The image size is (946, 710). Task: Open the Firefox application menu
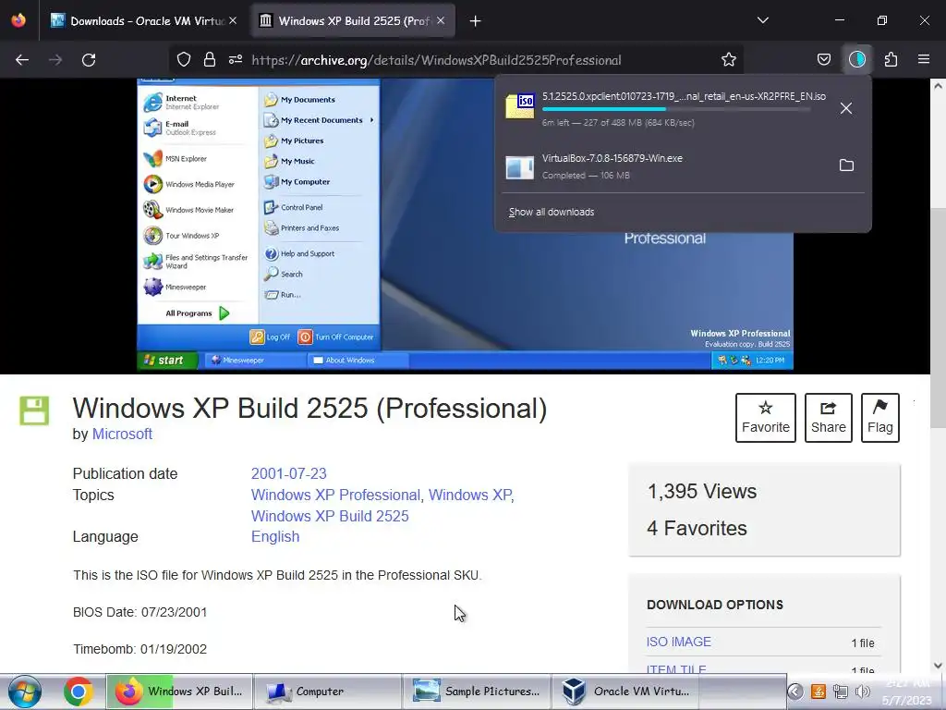click(x=924, y=60)
